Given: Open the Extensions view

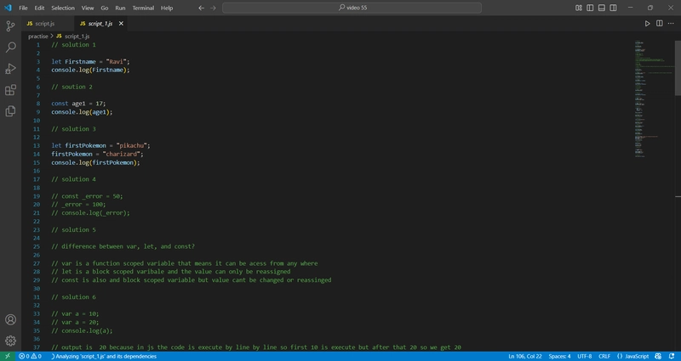Looking at the screenshot, I should point(10,90).
